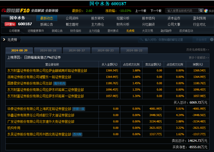
Task: Click the 境外机构 tag
Action: pos(60,83)
